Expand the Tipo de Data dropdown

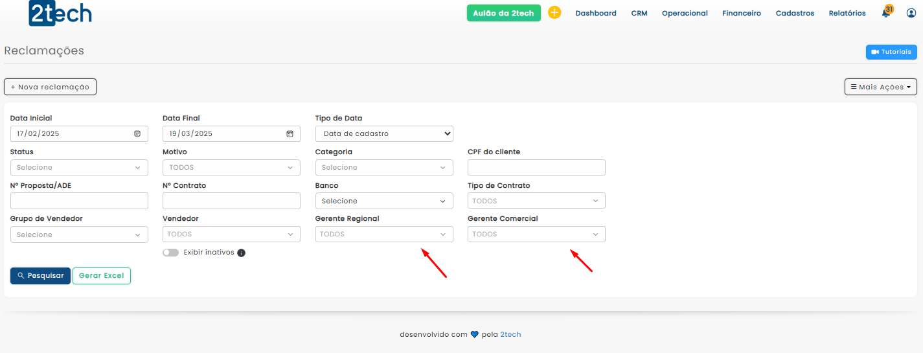(x=384, y=134)
